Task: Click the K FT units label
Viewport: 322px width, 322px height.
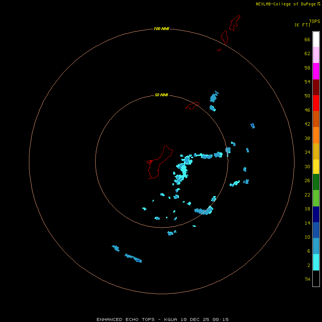Action: click(x=302, y=25)
